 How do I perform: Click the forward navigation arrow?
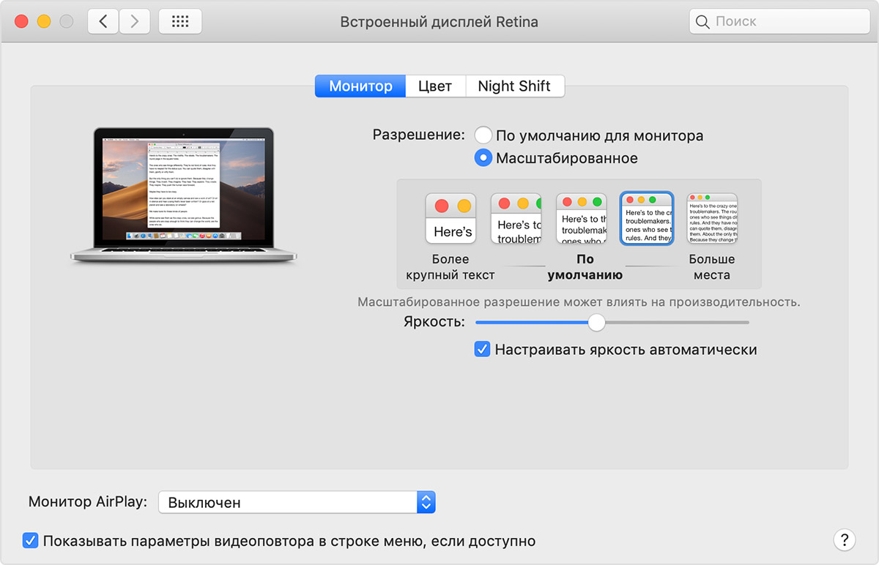(x=135, y=21)
